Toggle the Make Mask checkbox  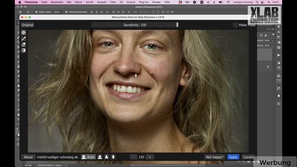click(235, 25)
